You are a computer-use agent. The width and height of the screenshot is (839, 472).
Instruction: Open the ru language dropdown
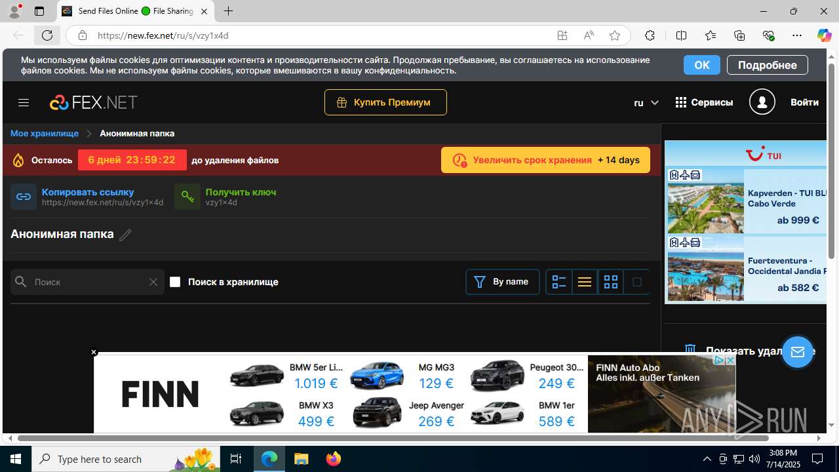coord(646,102)
